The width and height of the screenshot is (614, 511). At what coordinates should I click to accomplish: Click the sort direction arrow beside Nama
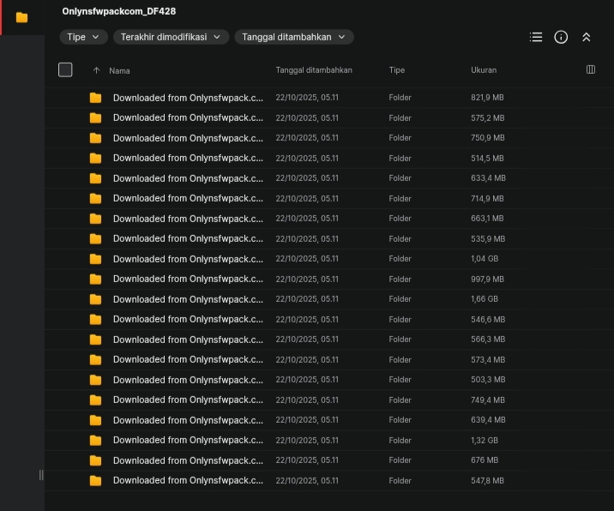pos(96,70)
